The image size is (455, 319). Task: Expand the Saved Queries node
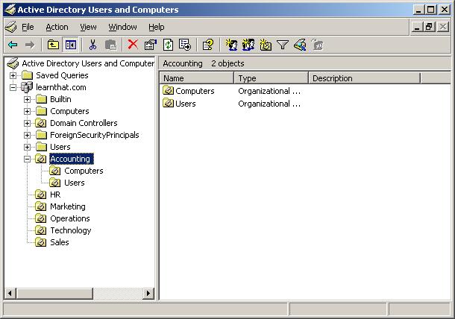click(13, 76)
